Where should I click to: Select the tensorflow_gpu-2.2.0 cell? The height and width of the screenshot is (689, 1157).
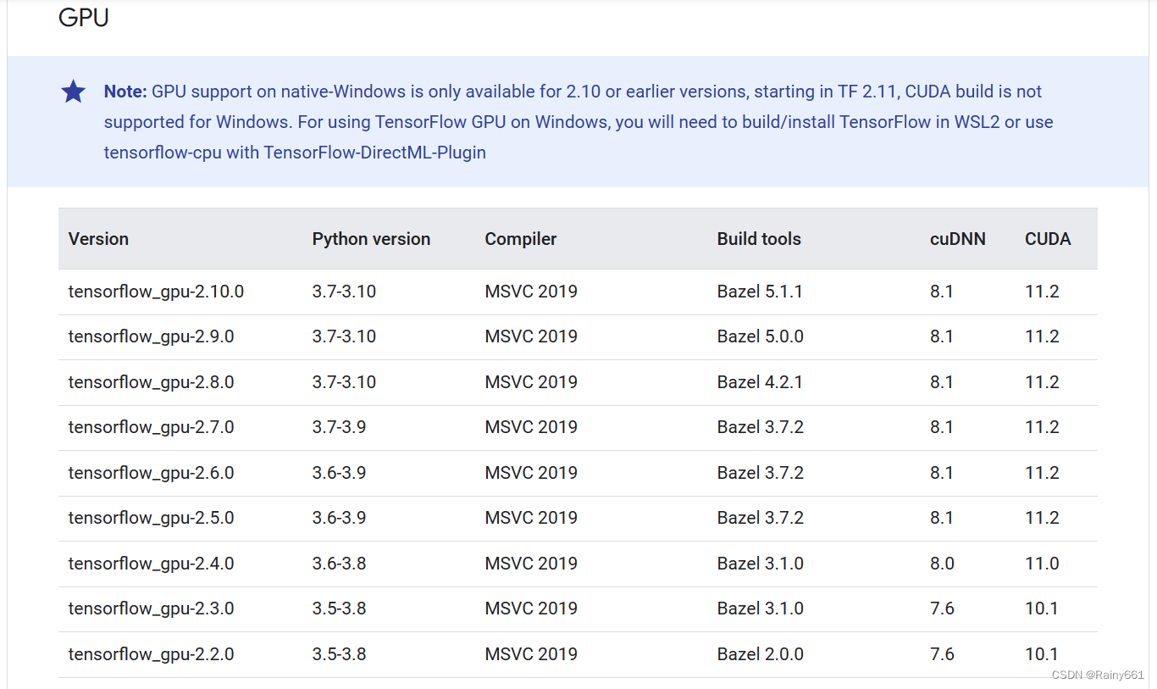coord(151,654)
